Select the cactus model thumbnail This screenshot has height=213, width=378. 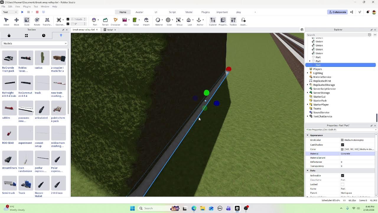tap(42, 58)
